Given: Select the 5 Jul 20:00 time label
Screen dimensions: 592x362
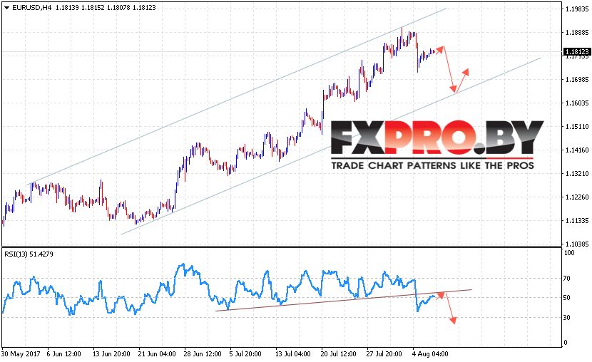Looking at the screenshot, I should (x=245, y=354).
